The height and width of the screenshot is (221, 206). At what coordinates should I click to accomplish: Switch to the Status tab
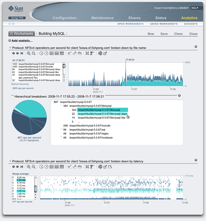(161, 18)
